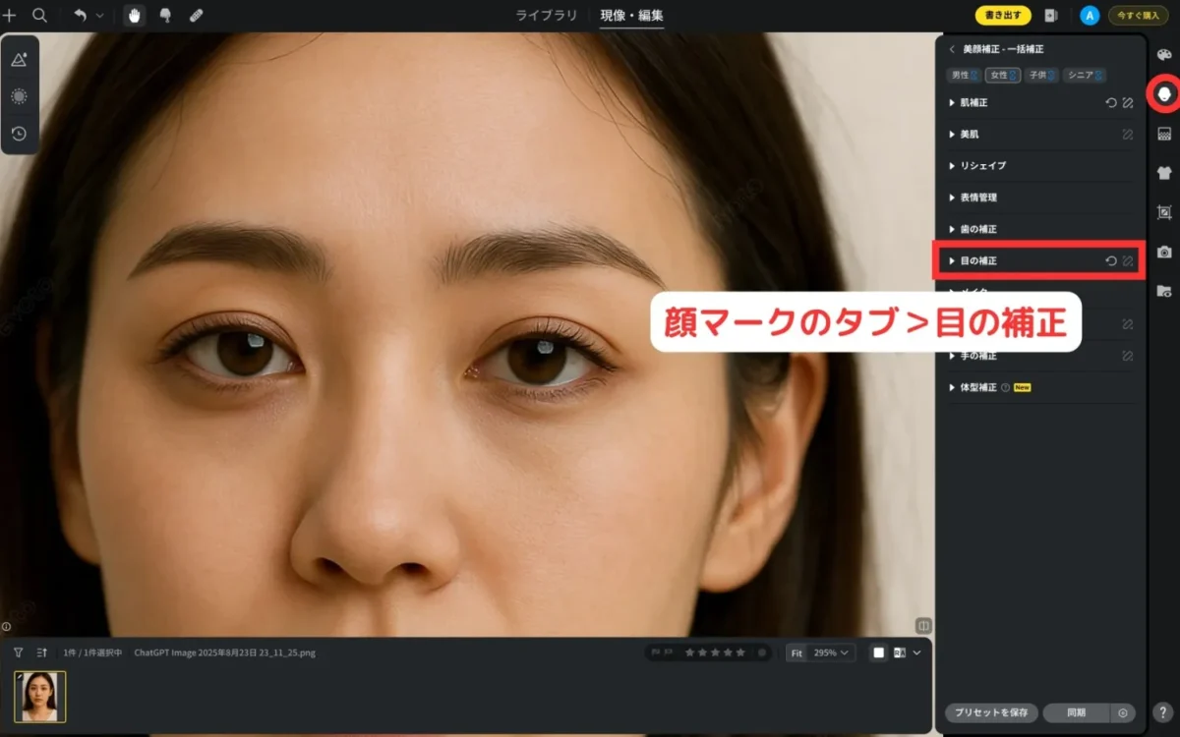The height and width of the screenshot is (737, 1180).
Task: Open the folder preview tab icon
Action: (1164, 291)
